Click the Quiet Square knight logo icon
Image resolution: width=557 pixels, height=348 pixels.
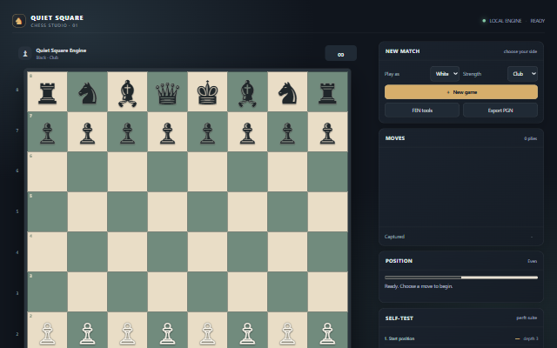click(19, 21)
